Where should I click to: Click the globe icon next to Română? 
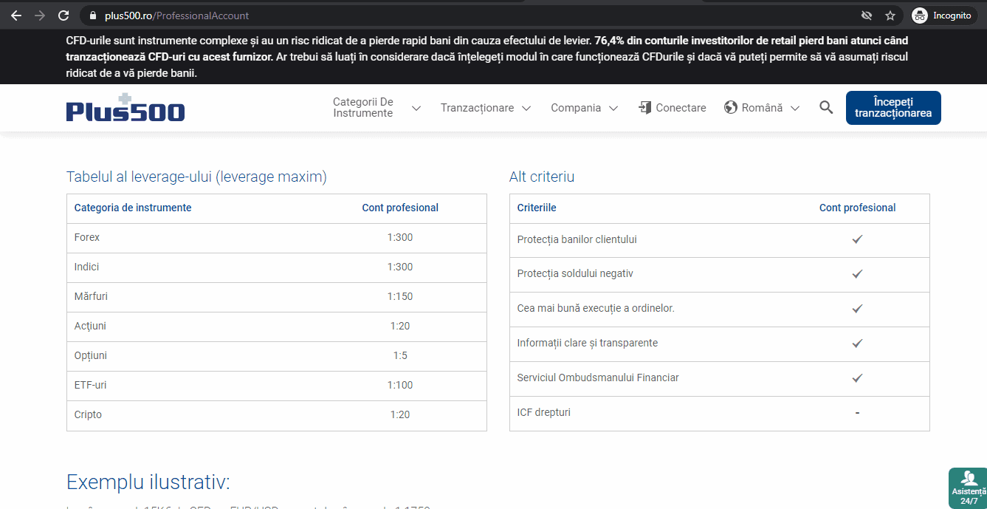731,107
